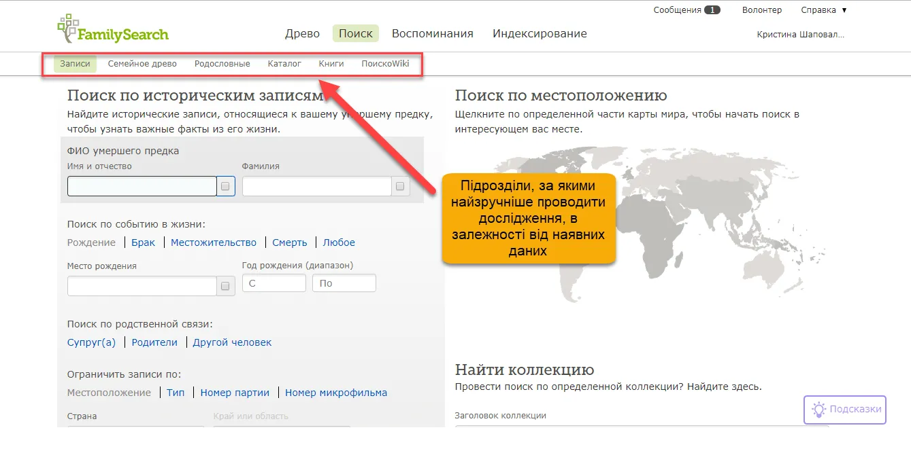Switch to the Каталог tab

click(284, 64)
